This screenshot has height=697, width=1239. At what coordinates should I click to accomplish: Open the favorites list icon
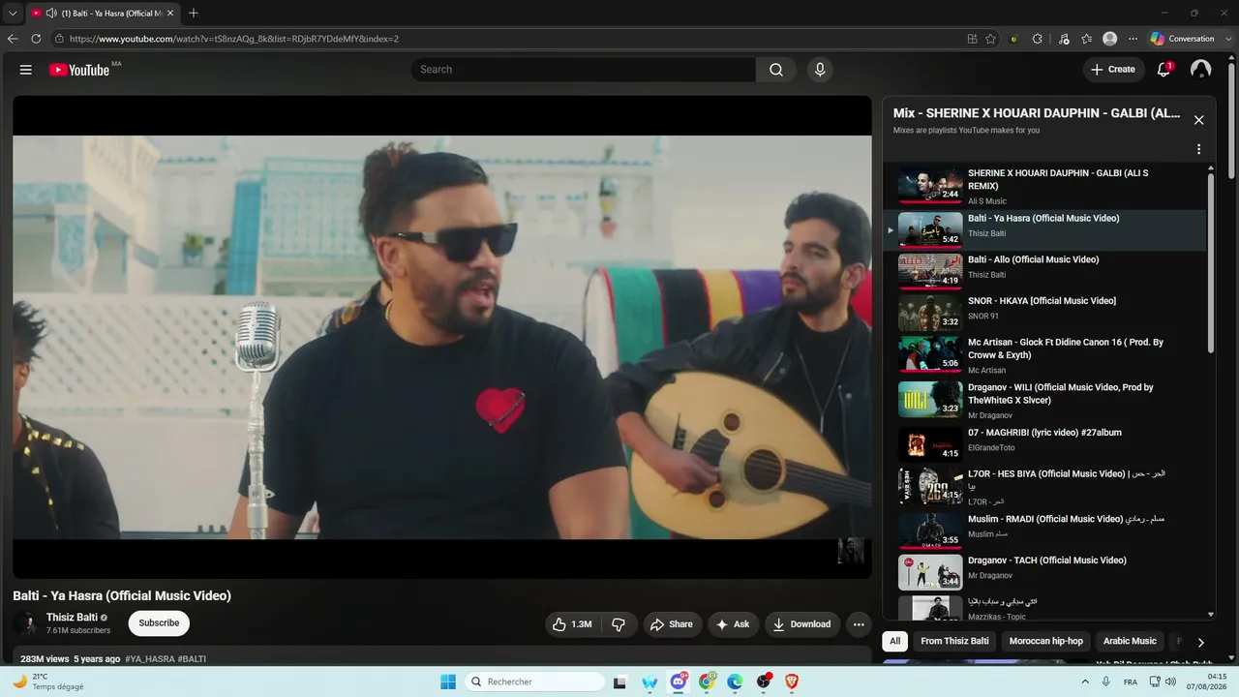[1087, 39]
